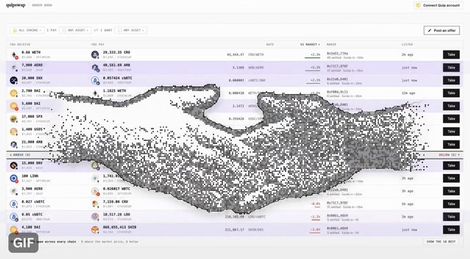Viewport: 470px width, 259px height.
Task: Open maker address 0xF00d…9c11
Action: [x=337, y=92]
